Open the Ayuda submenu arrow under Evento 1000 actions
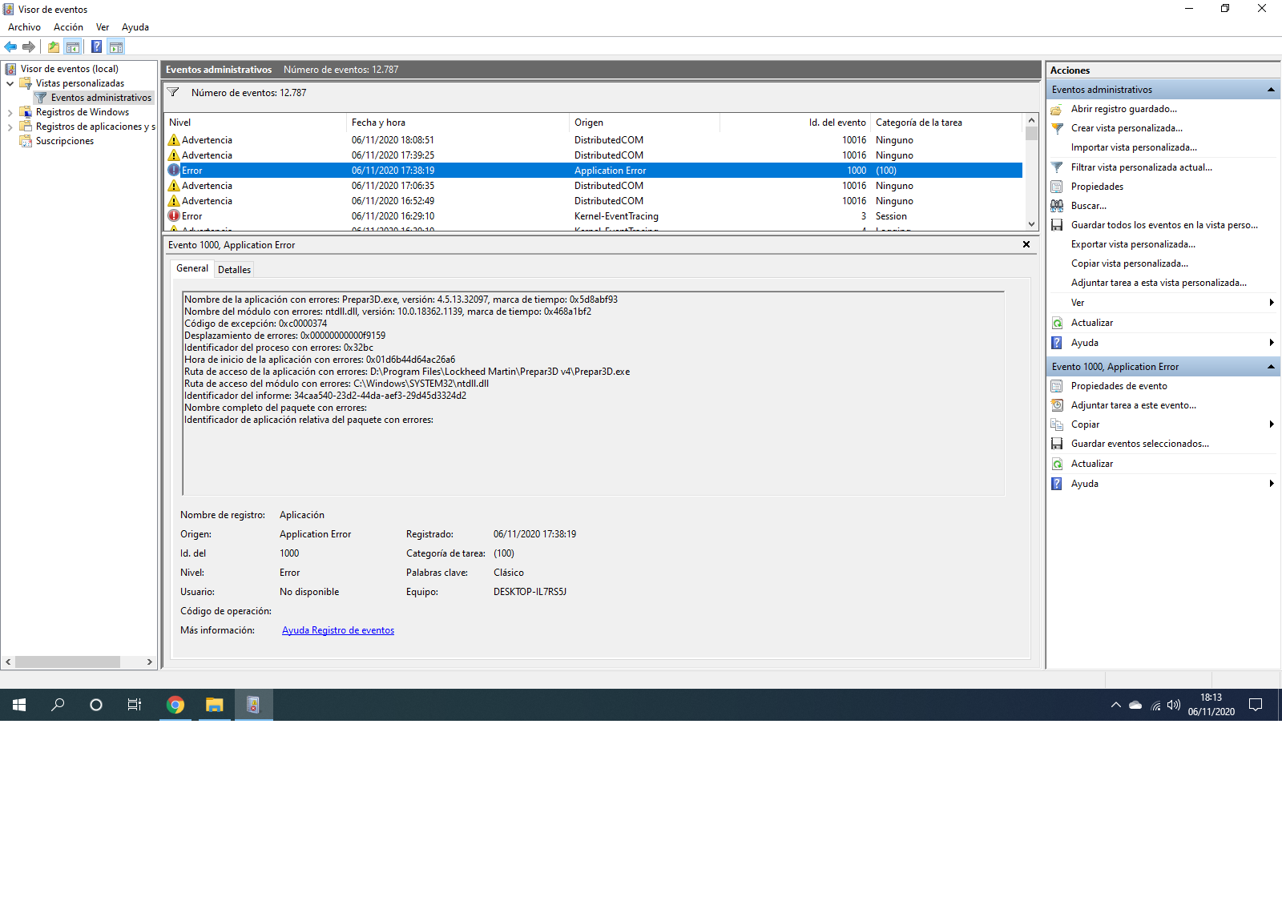This screenshot has height=913, width=1282. pyautogui.click(x=1272, y=484)
